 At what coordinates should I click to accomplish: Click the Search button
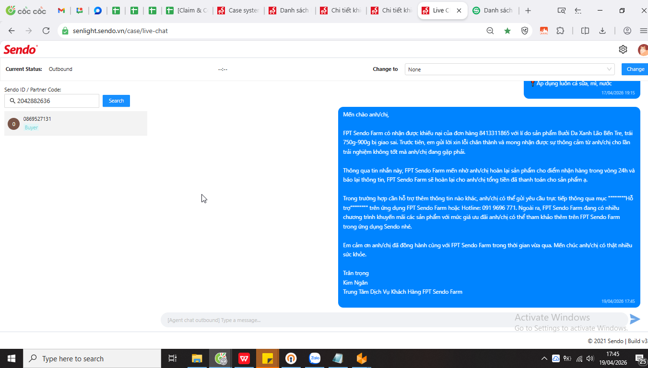tap(116, 101)
